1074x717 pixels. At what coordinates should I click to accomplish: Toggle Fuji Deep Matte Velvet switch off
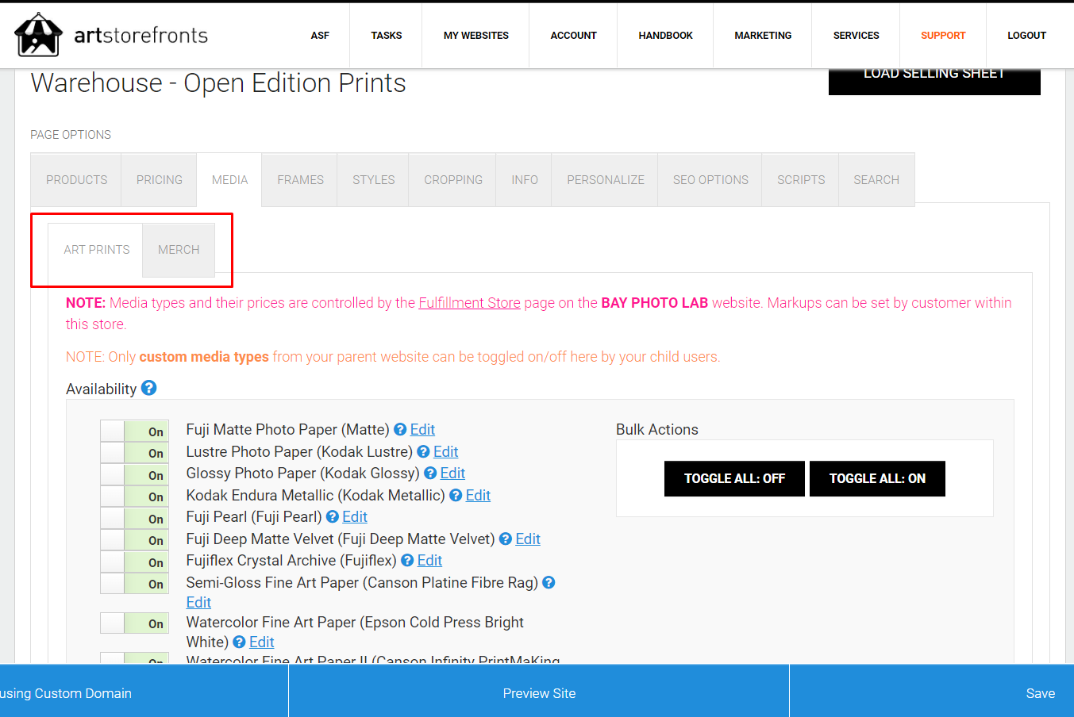click(x=134, y=540)
